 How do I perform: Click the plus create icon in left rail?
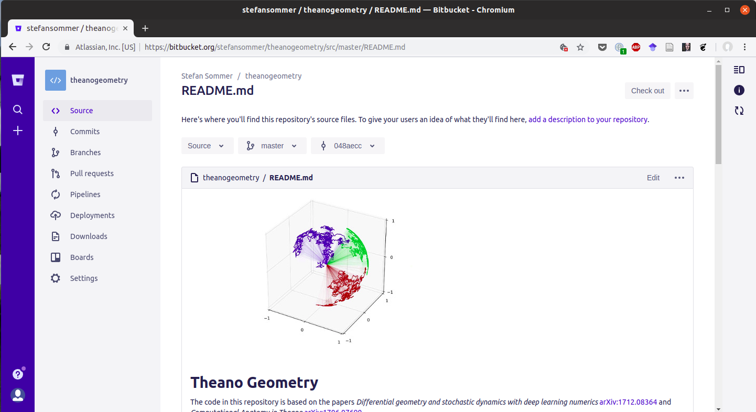[18, 131]
